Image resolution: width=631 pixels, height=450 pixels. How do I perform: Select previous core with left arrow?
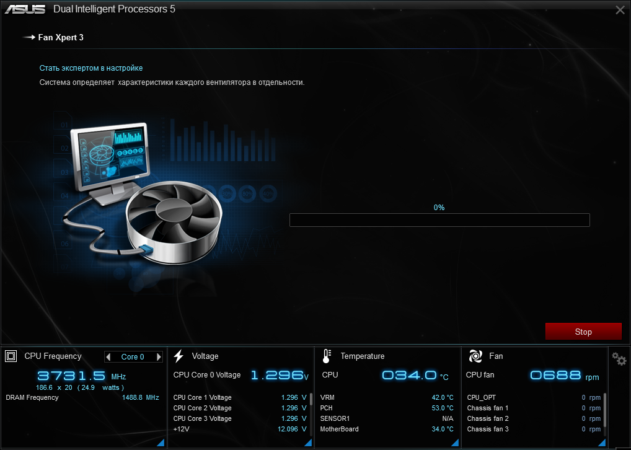[109, 357]
